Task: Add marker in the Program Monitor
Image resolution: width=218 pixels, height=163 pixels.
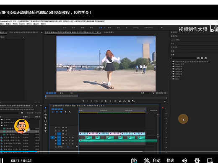Action: [x=83, y=101]
